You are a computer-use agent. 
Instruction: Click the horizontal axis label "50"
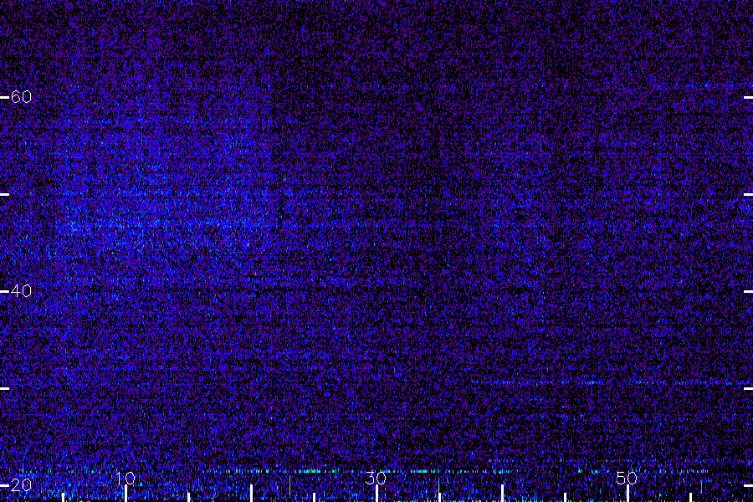tap(627, 478)
